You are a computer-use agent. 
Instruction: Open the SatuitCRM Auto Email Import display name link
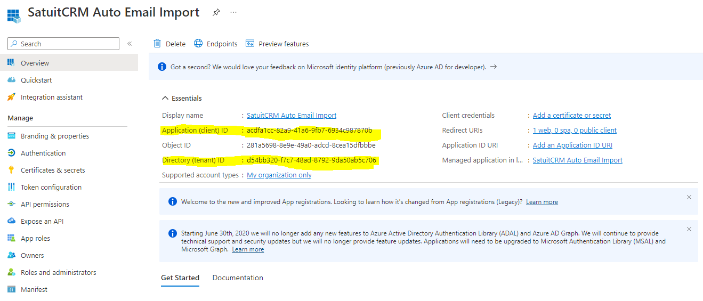point(292,115)
